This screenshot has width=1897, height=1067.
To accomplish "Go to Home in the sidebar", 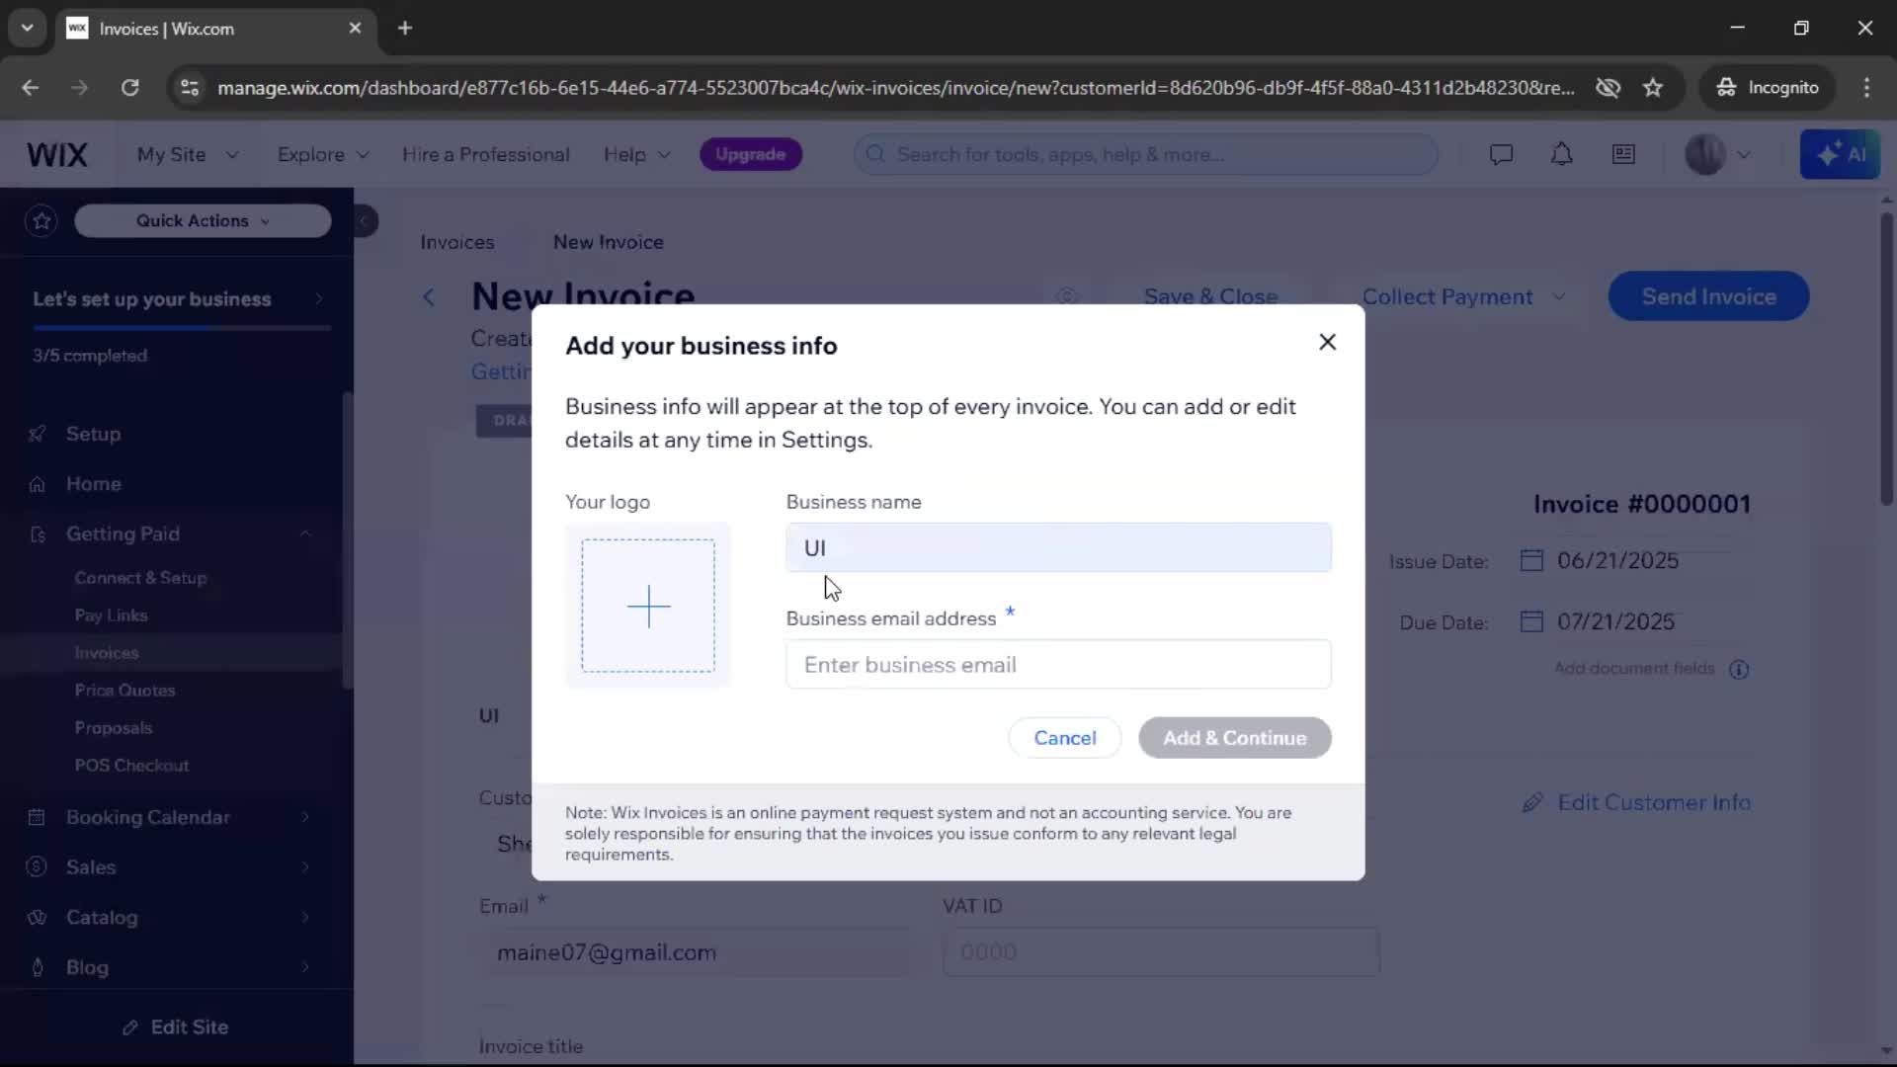I will click(94, 484).
